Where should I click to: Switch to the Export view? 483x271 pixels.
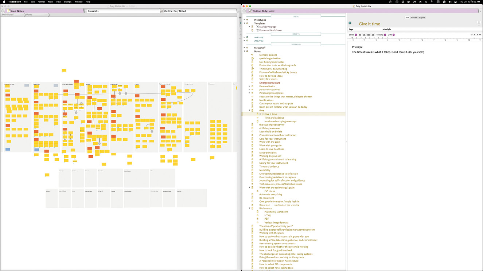[422, 17]
